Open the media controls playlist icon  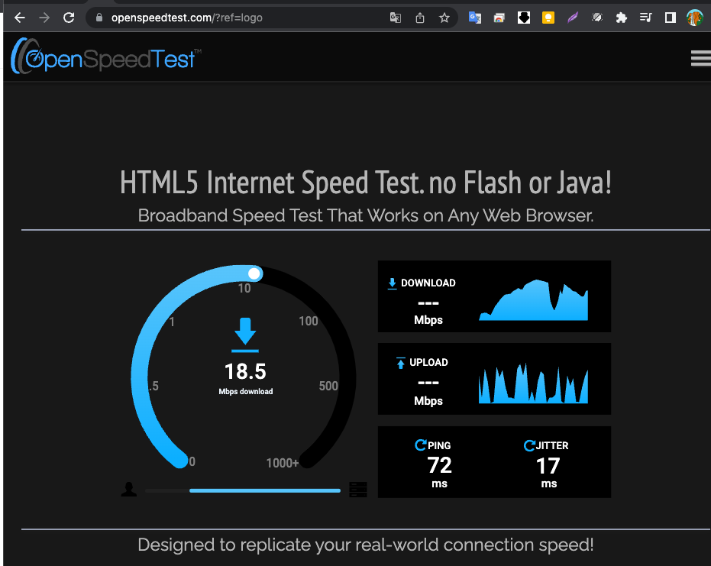[x=646, y=18]
